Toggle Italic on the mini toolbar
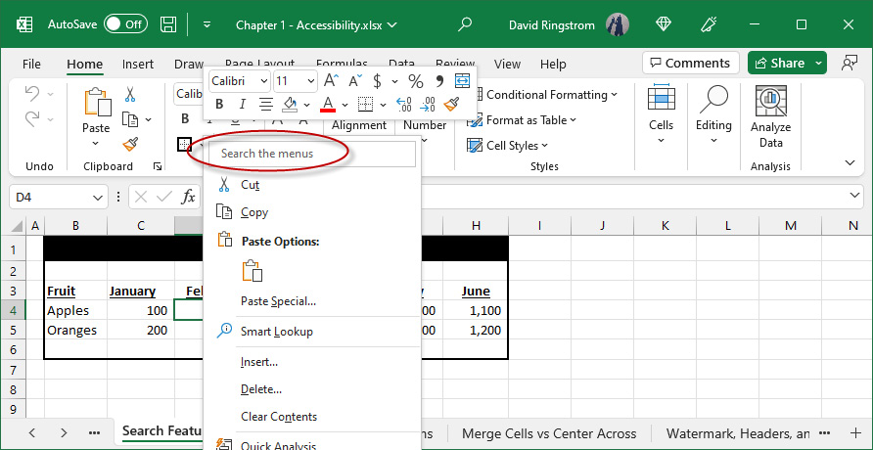The image size is (873, 450). coord(242,105)
